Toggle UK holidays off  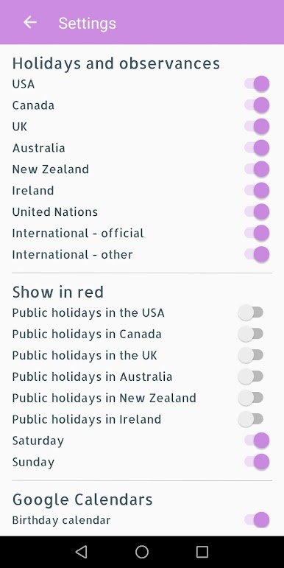click(257, 127)
